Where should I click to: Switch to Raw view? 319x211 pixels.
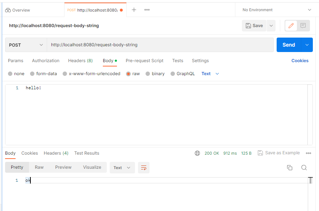(x=39, y=167)
